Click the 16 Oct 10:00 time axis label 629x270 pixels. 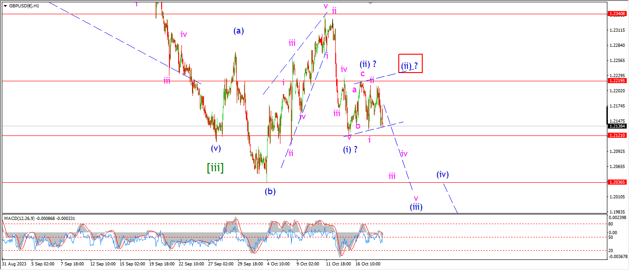tap(367, 265)
